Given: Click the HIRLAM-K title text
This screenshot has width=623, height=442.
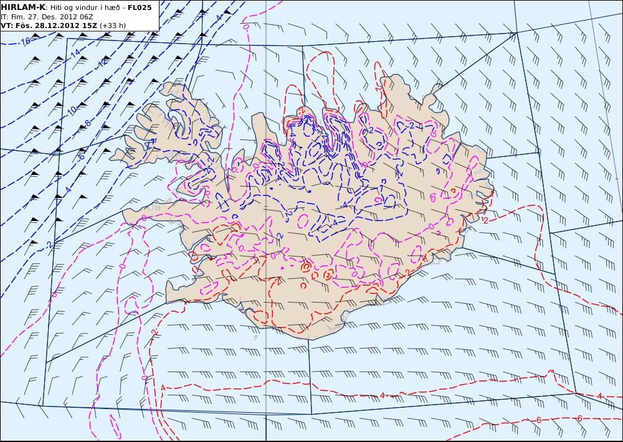Looking at the screenshot, I should (23, 7).
